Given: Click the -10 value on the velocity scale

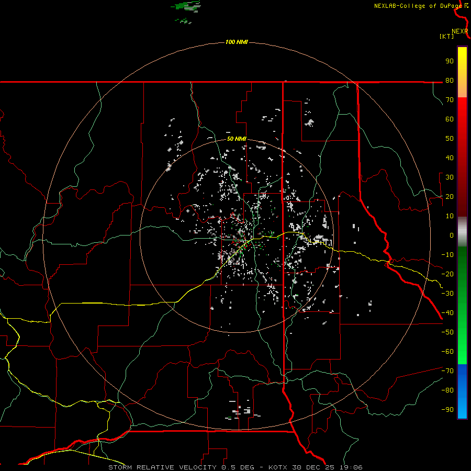Looking at the screenshot, I should click(447, 255).
